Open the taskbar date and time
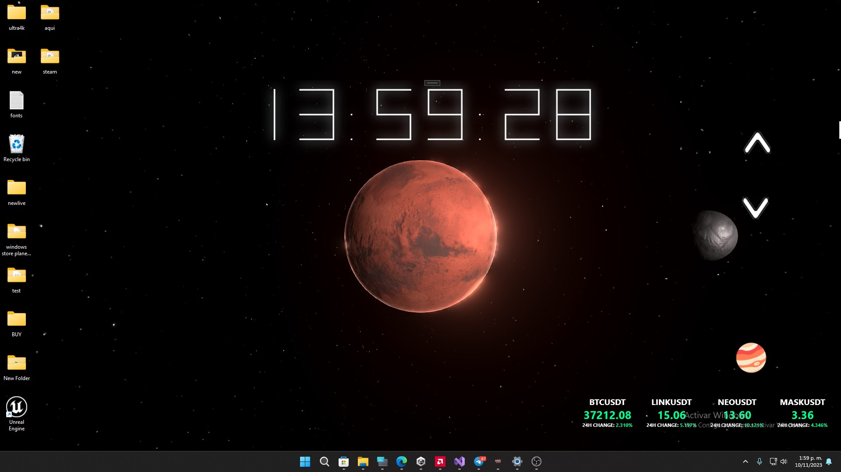841x472 pixels. (x=809, y=461)
